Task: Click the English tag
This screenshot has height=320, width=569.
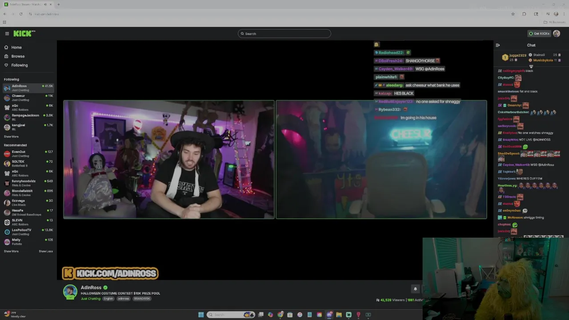Action: 108,299
